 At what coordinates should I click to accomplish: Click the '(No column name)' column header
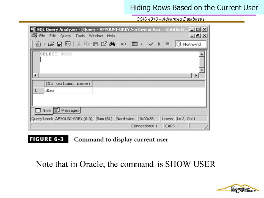coord(68,84)
